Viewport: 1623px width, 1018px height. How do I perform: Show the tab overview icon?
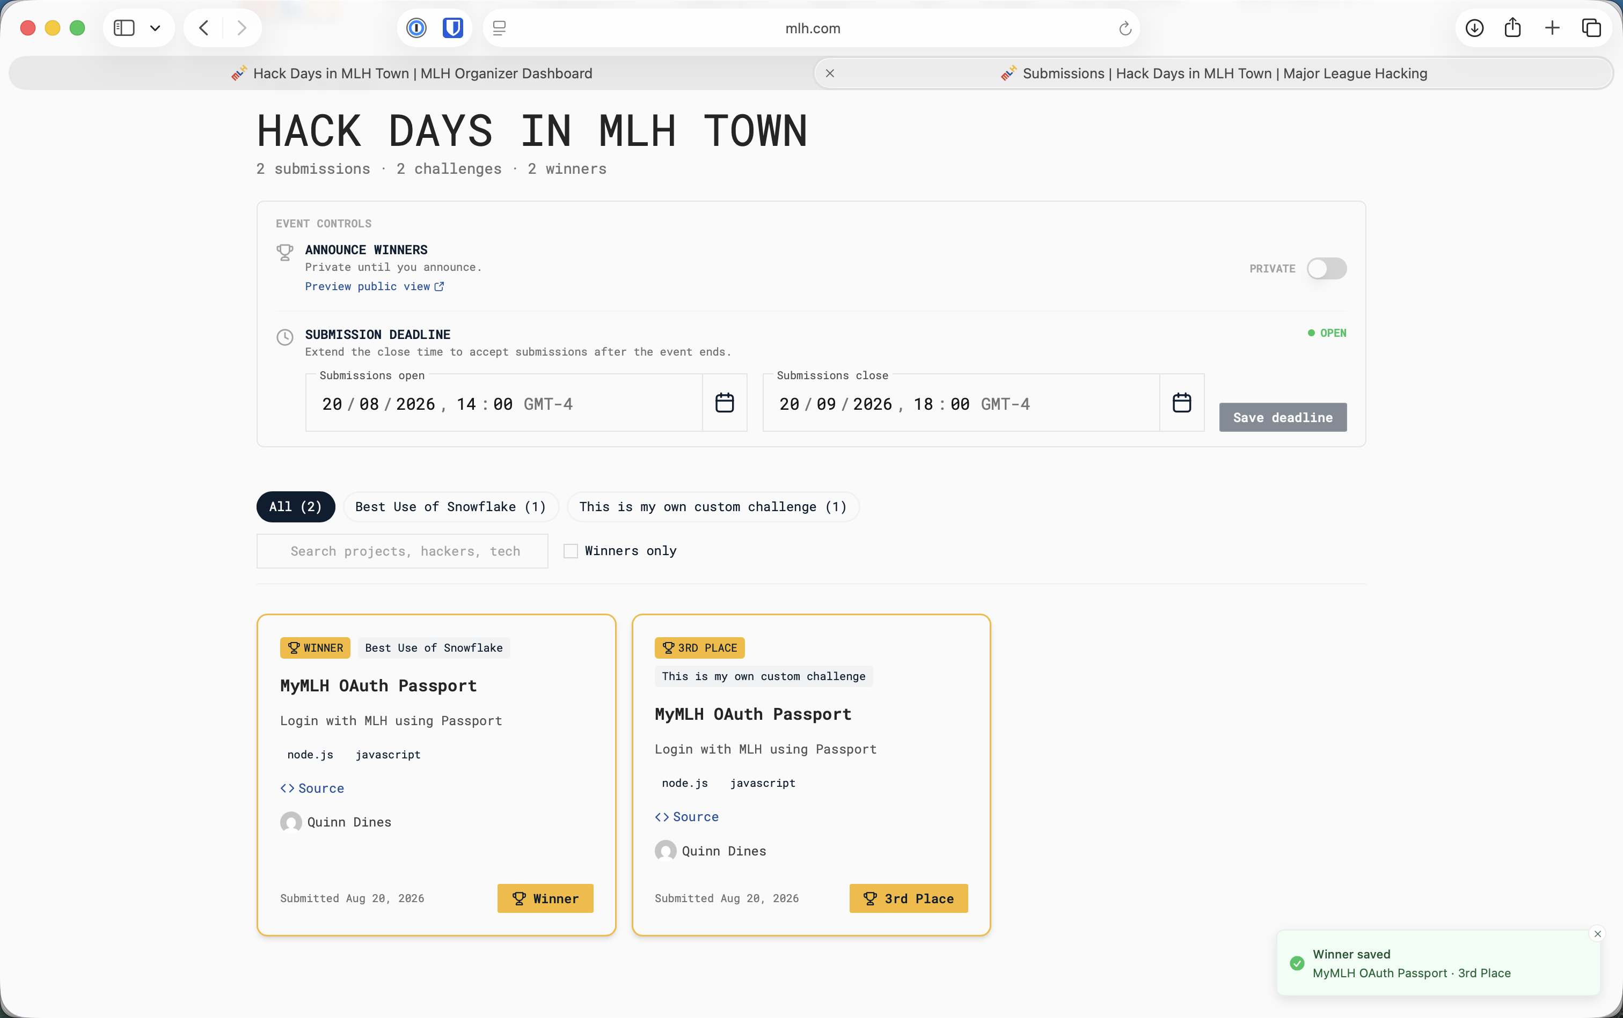pos(1591,27)
